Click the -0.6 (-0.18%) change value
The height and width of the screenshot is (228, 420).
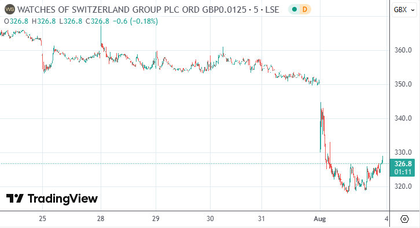(x=135, y=21)
